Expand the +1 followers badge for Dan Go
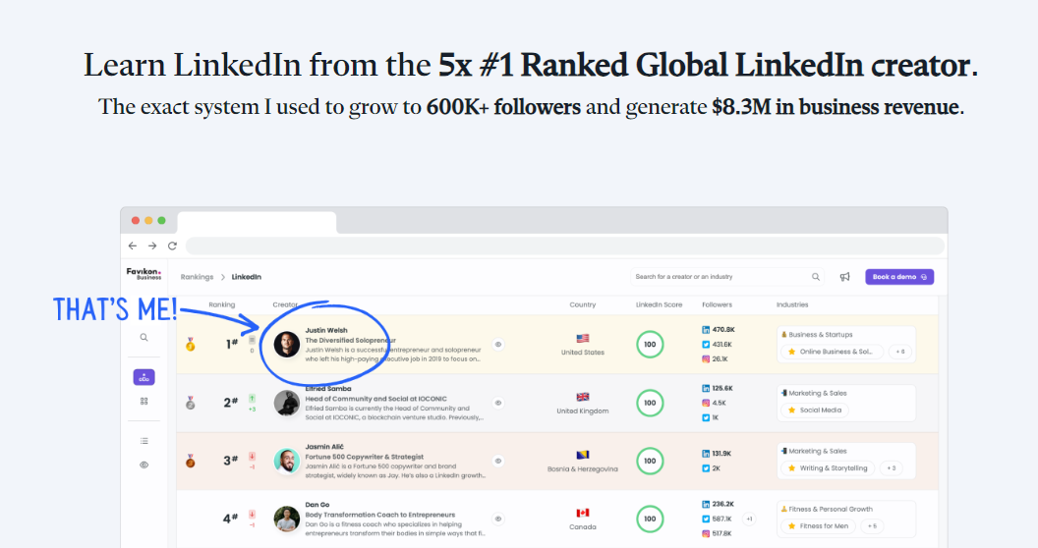This screenshot has height=548, width=1038. pos(750,519)
